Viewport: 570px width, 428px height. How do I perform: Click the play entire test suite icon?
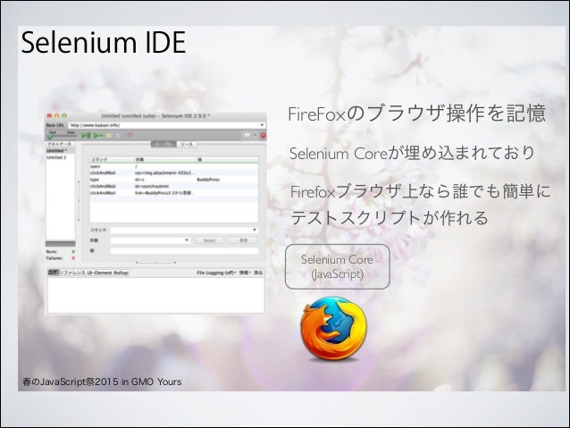pyautogui.click(x=86, y=136)
